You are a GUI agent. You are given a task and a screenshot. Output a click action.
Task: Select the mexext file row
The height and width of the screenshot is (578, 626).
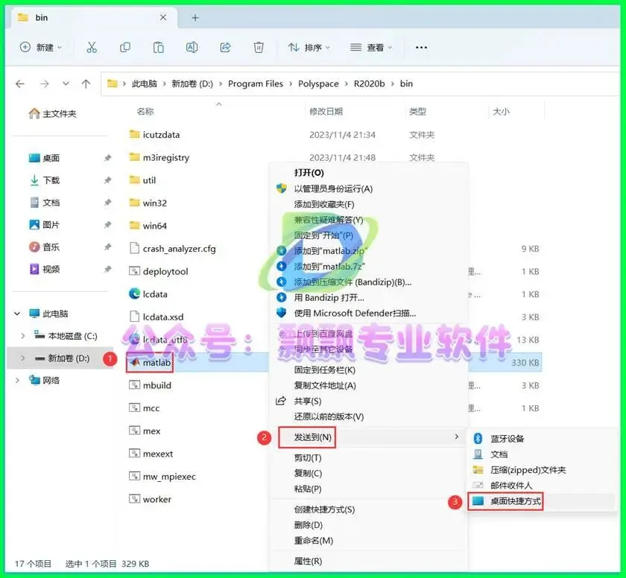151,454
